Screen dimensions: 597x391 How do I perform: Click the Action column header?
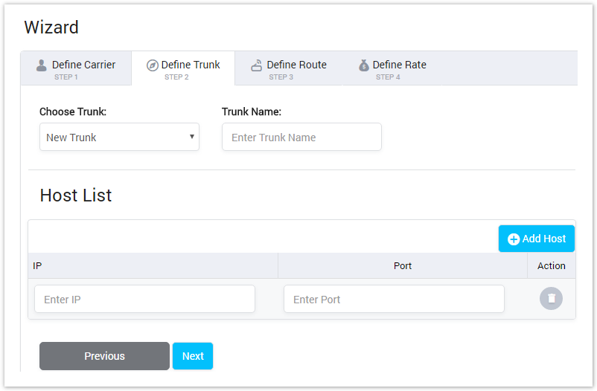click(x=551, y=265)
